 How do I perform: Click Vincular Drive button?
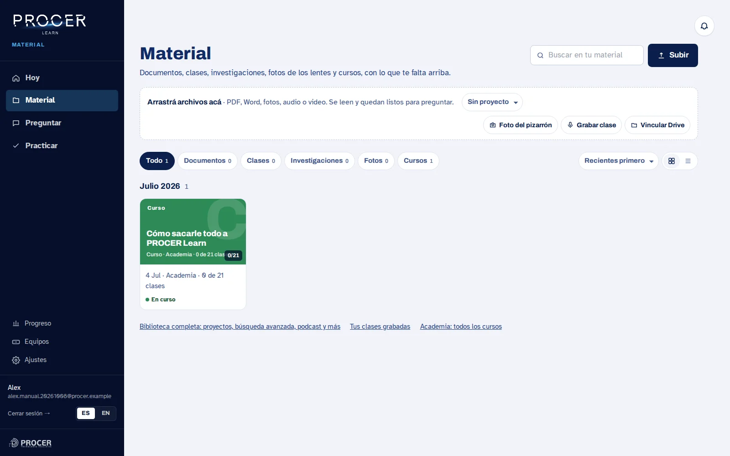click(x=657, y=125)
